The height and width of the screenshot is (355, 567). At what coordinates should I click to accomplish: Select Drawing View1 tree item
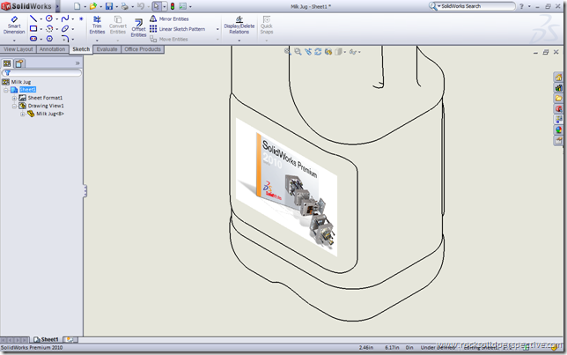tap(46, 106)
